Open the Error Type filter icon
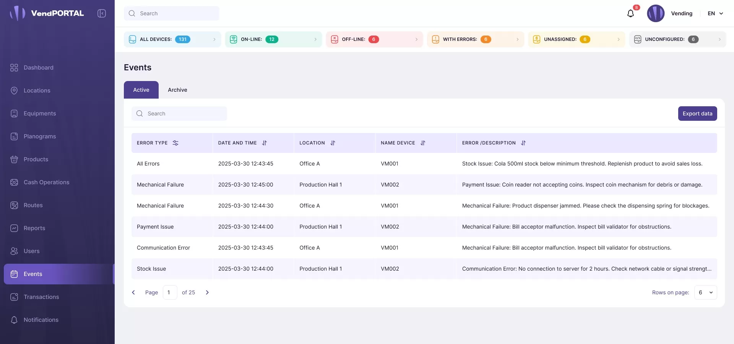The height and width of the screenshot is (344, 734). click(175, 143)
